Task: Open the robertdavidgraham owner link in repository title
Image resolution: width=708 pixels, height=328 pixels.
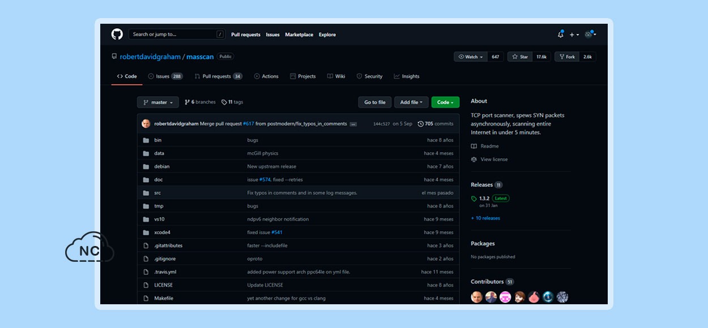Action: (x=150, y=57)
